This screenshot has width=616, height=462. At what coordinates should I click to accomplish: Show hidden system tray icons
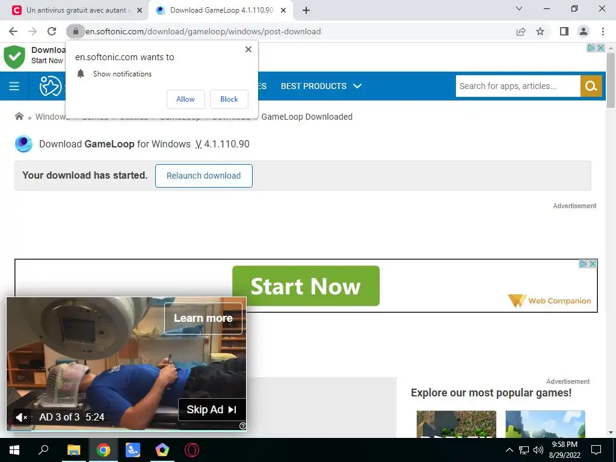[x=509, y=450]
